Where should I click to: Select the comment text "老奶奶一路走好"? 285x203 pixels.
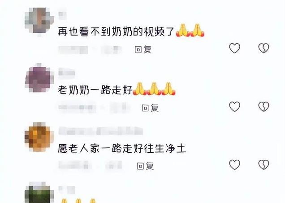tap(95, 90)
